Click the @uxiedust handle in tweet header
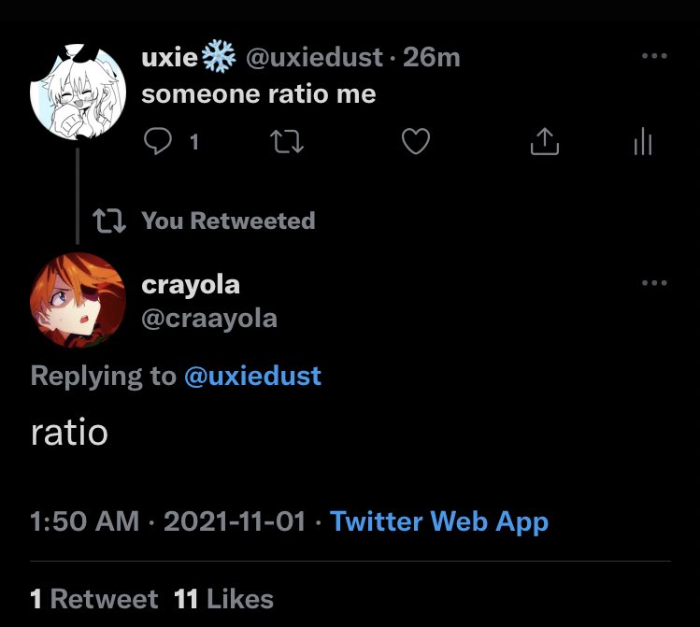Viewport: 700px width, 627px height. pyautogui.click(x=313, y=57)
